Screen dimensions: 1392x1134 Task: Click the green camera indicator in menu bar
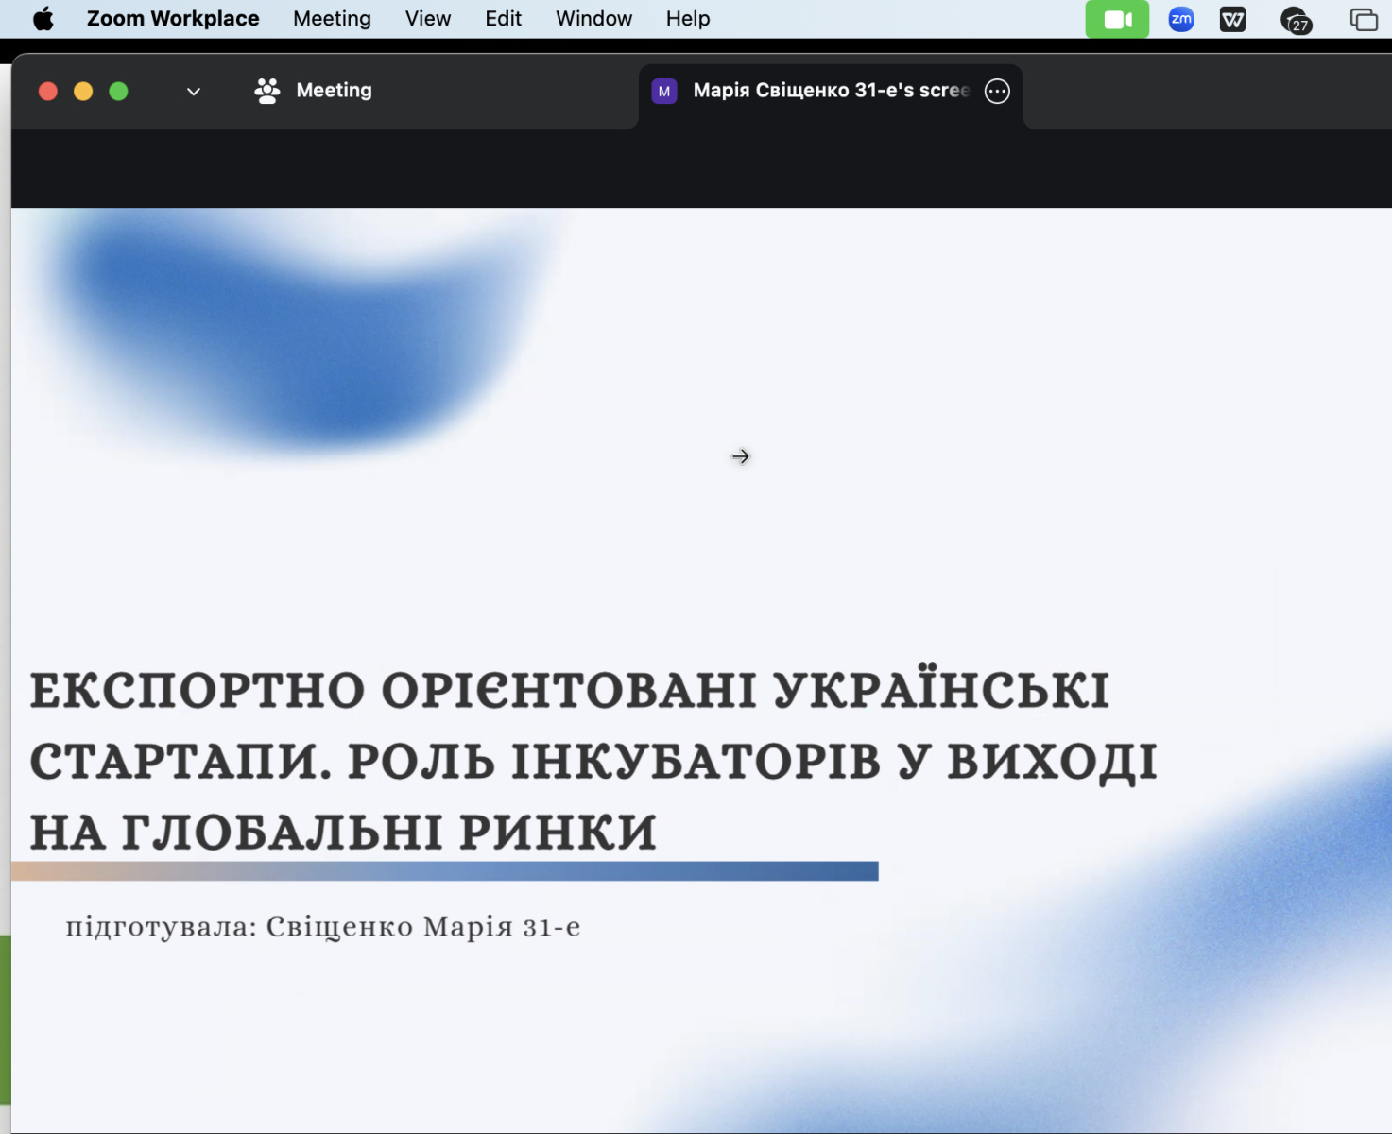point(1117,20)
